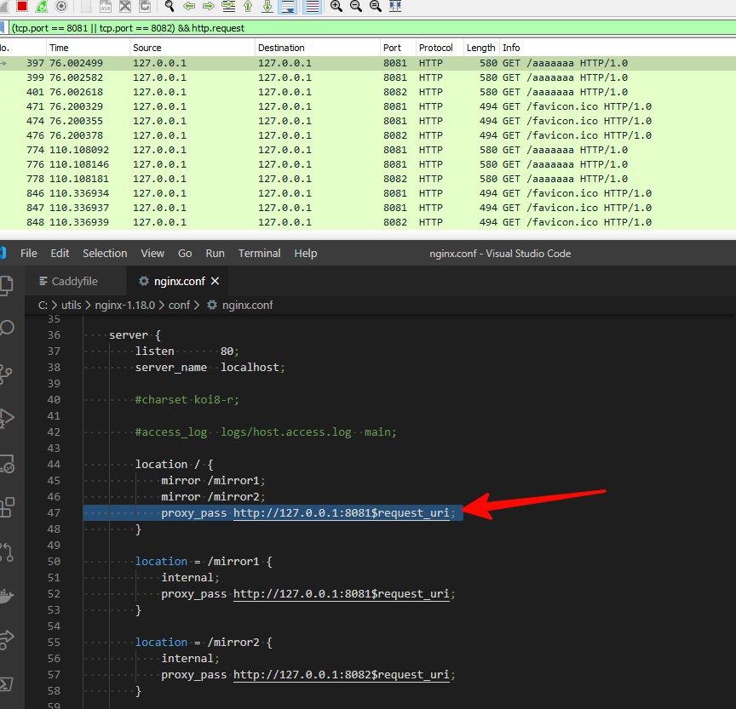This screenshot has width=736, height=709.
Task: Sort packets by the Source column
Action: point(192,48)
